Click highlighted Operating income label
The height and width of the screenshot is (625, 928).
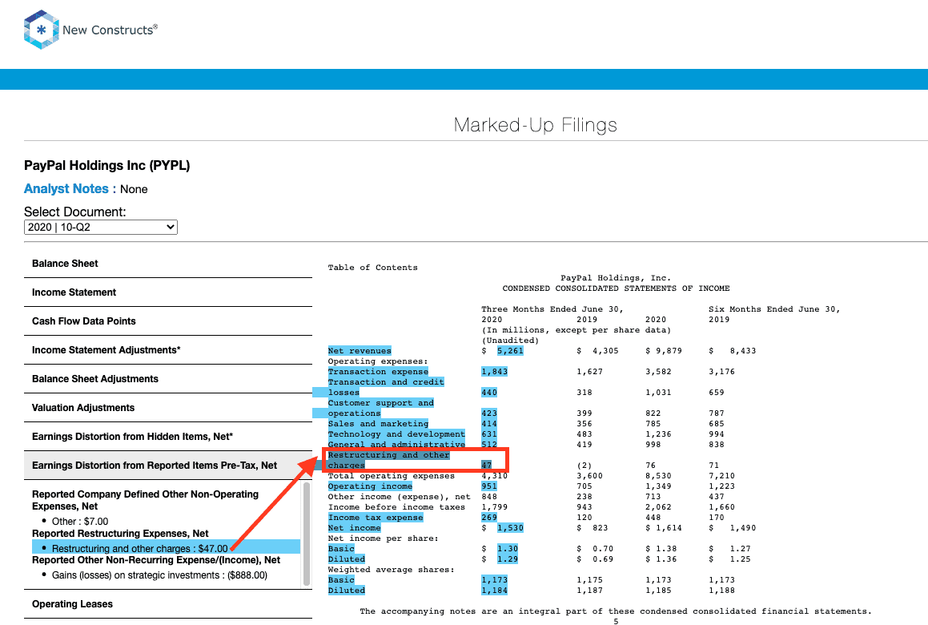coord(370,486)
